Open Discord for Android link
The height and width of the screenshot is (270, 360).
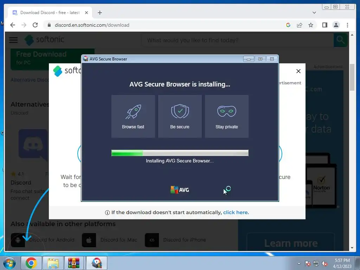pos(52,240)
